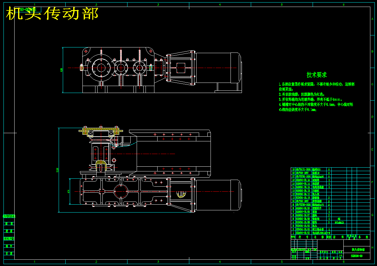Click part code SGB630-03.01 in row 1

[x=303, y=233]
